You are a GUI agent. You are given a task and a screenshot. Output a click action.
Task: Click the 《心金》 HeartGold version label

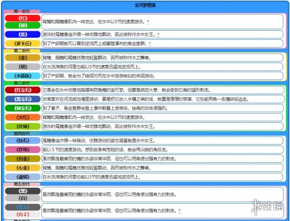tap(22, 168)
